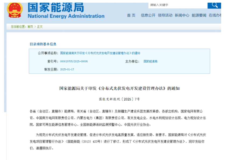
Task: Click the magnifier search button
Action: coord(214,5)
